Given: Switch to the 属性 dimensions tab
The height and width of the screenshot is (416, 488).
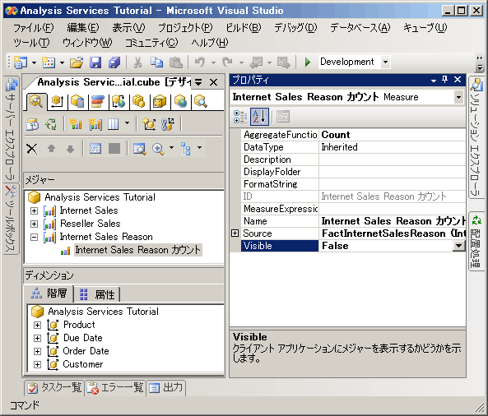Looking at the screenshot, I should click(97, 294).
